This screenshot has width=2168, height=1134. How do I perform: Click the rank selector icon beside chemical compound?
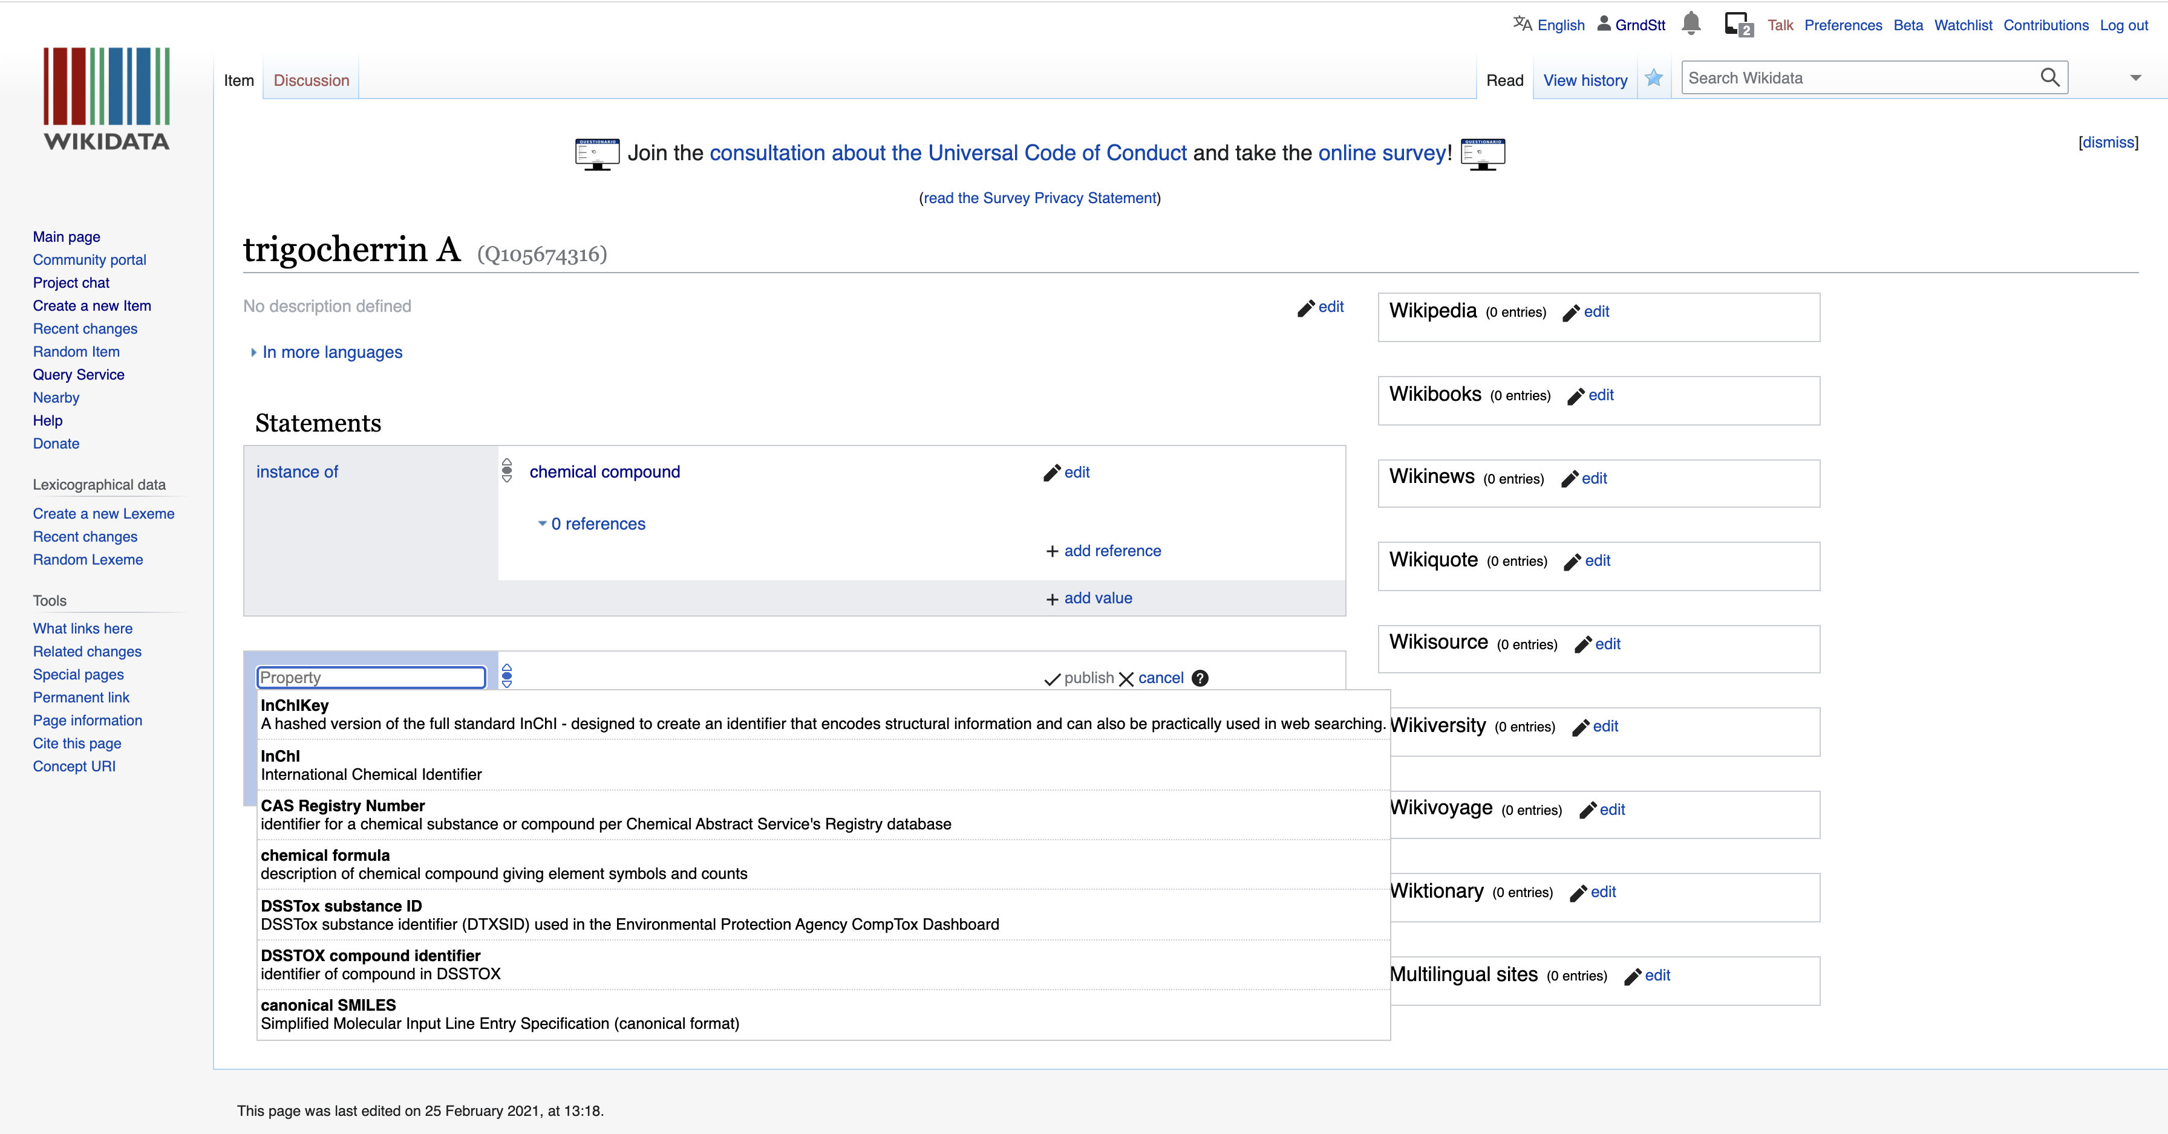(507, 470)
